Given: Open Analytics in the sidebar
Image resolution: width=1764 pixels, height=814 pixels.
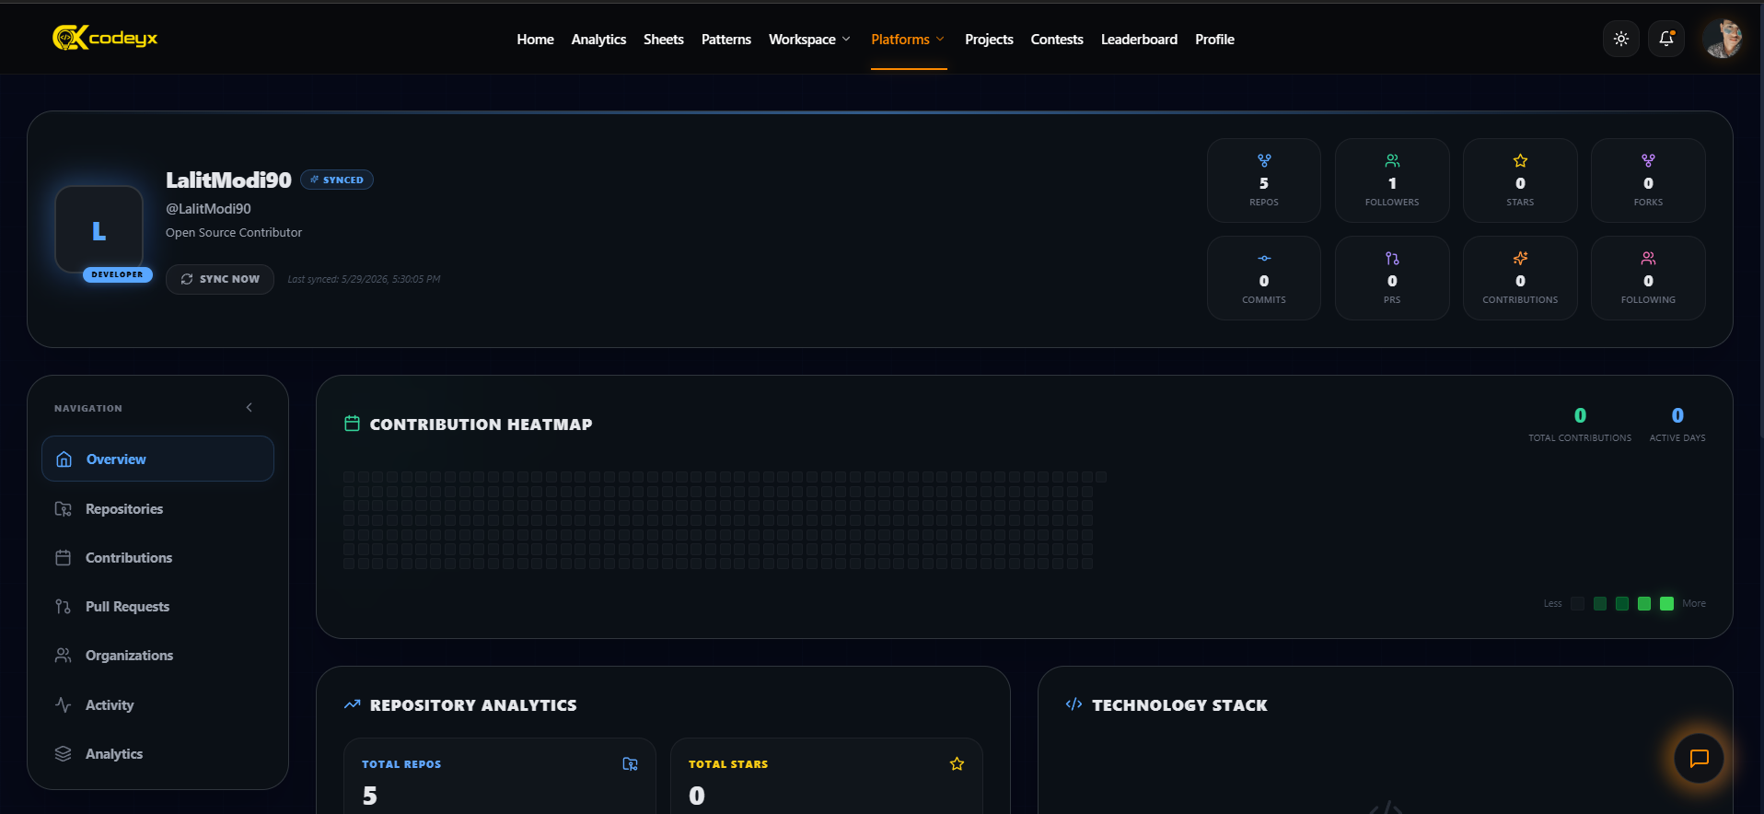Looking at the screenshot, I should (157, 753).
